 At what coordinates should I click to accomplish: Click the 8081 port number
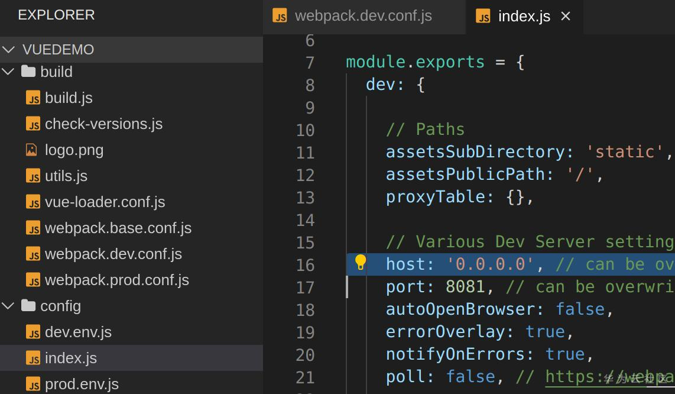tap(465, 286)
